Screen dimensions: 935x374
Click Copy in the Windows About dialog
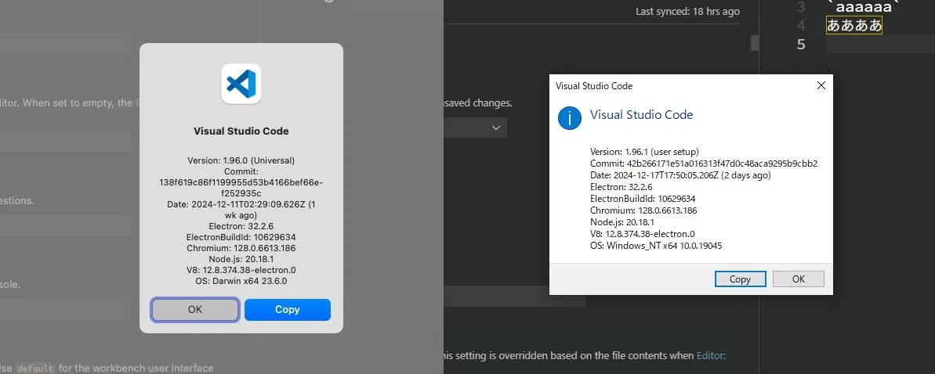pyautogui.click(x=740, y=279)
